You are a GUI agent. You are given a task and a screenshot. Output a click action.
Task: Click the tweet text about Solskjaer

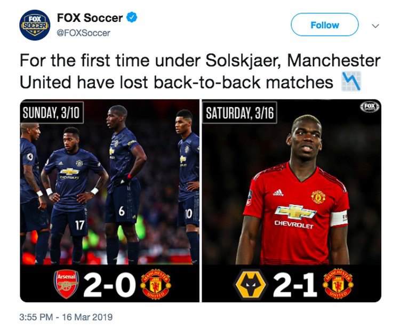pyautogui.click(x=200, y=71)
